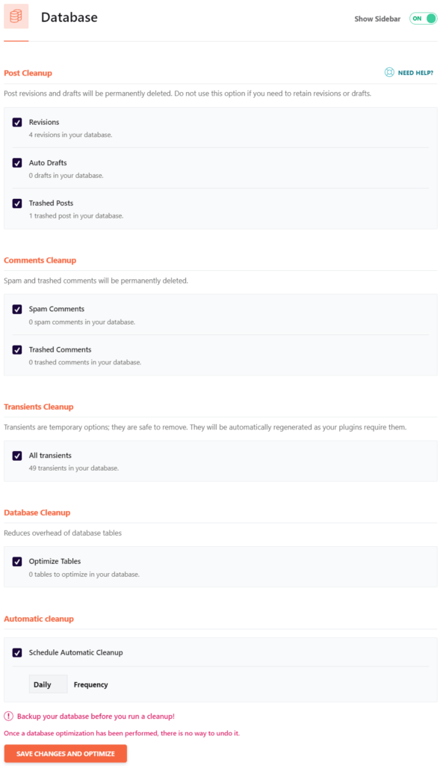Open the NEED HELP? link
440x766 pixels.
415,73
